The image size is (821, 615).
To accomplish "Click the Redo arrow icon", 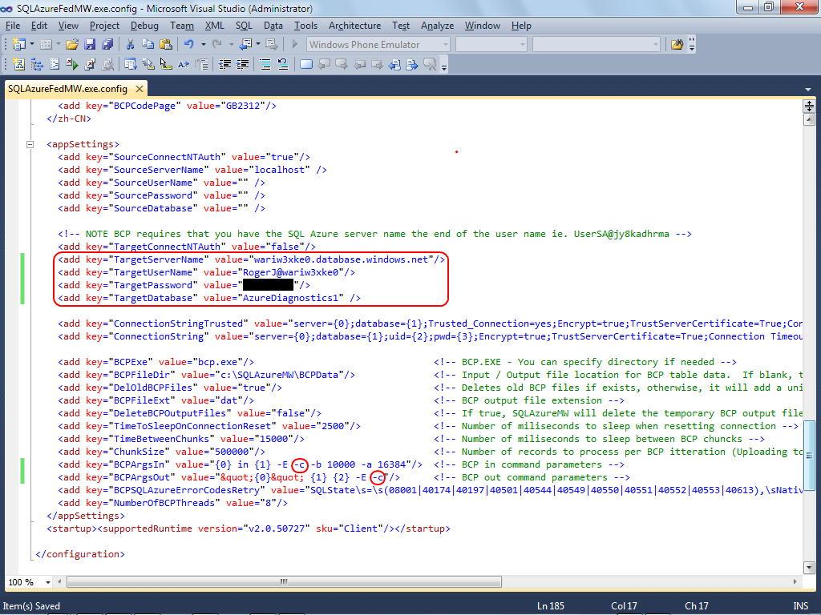I will (x=217, y=45).
